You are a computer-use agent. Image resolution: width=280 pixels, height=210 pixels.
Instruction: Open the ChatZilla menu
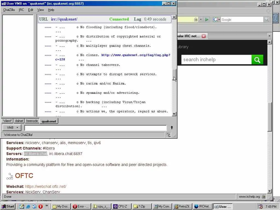9,10
